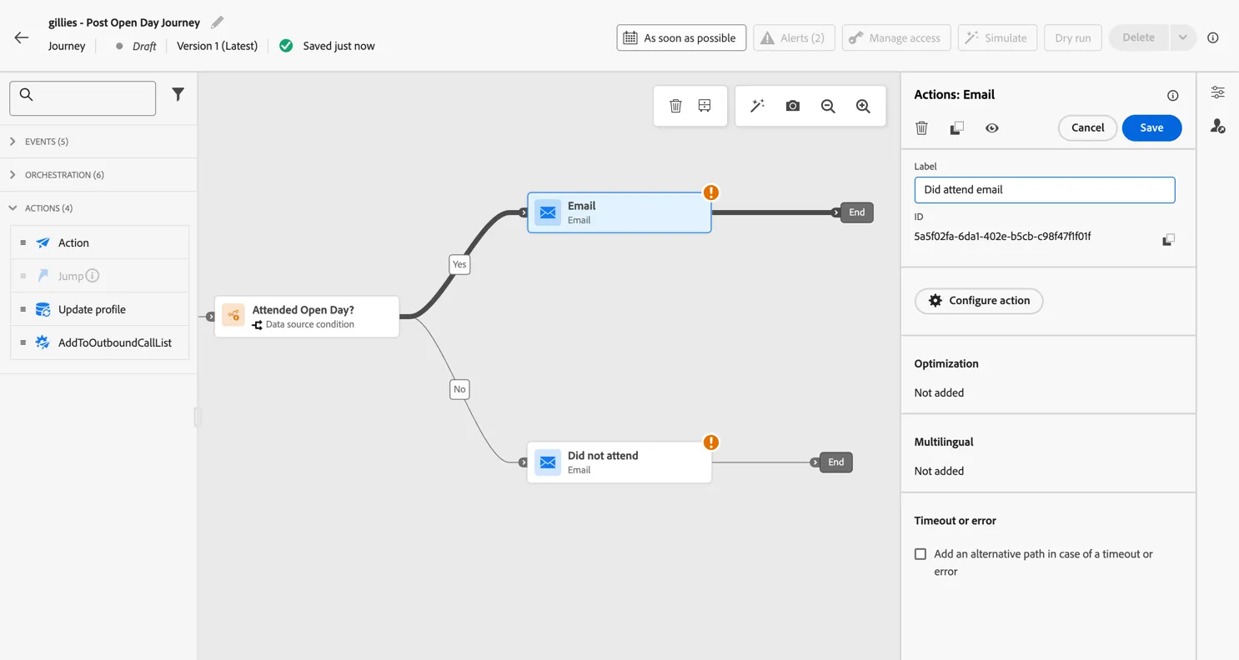Collapse the left palette using its handle
The image size is (1239, 660).
tap(198, 416)
